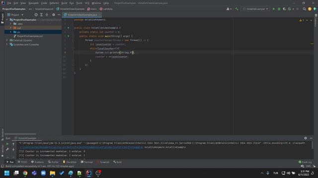Click the Lambda breadcrumb

106,9
